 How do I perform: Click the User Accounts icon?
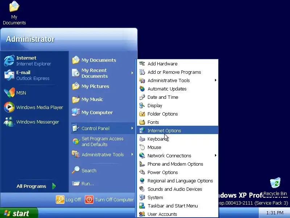[142, 214]
